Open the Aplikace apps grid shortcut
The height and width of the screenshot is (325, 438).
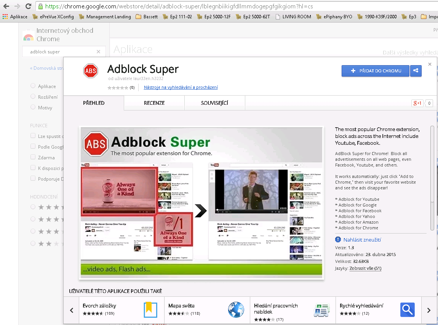click(x=15, y=17)
